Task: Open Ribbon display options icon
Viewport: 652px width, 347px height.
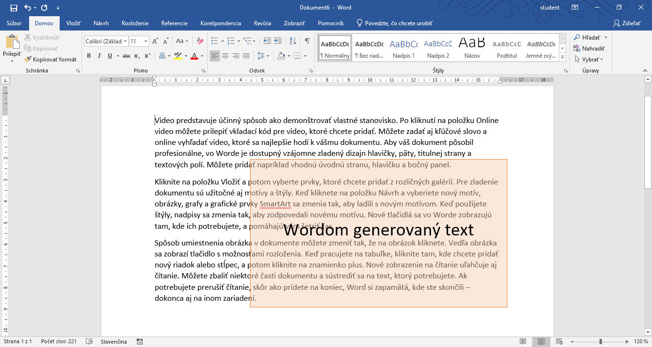Action: coord(575,8)
